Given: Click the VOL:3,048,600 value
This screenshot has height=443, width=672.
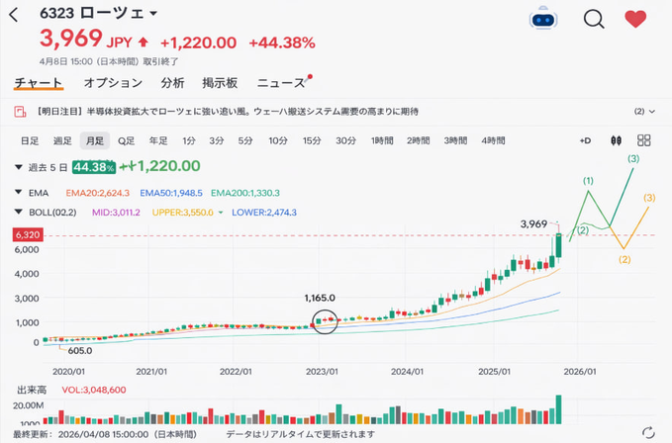Looking at the screenshot, I should click(x=94, y=390).
